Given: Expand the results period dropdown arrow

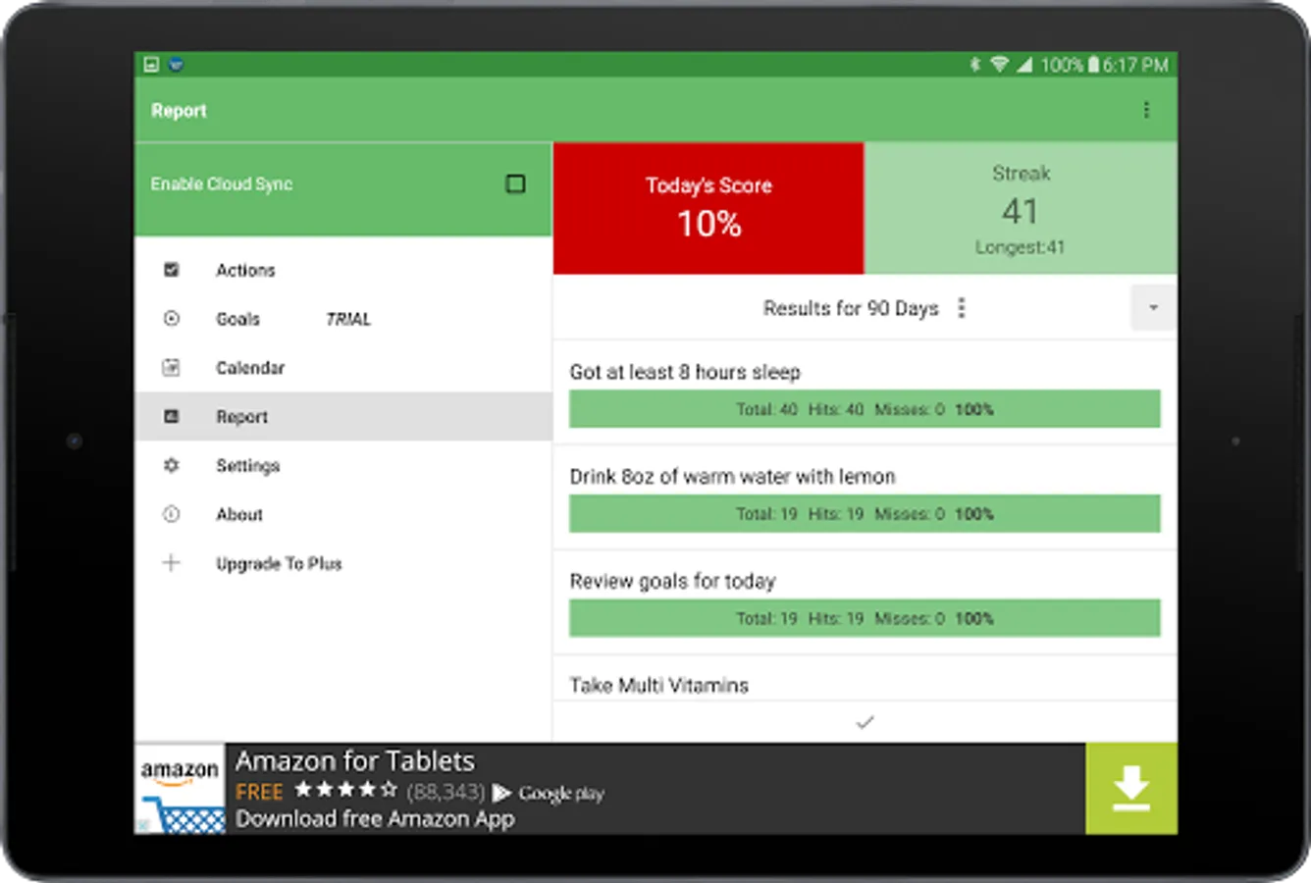Looking at the screenshot, I should 1153,308.
